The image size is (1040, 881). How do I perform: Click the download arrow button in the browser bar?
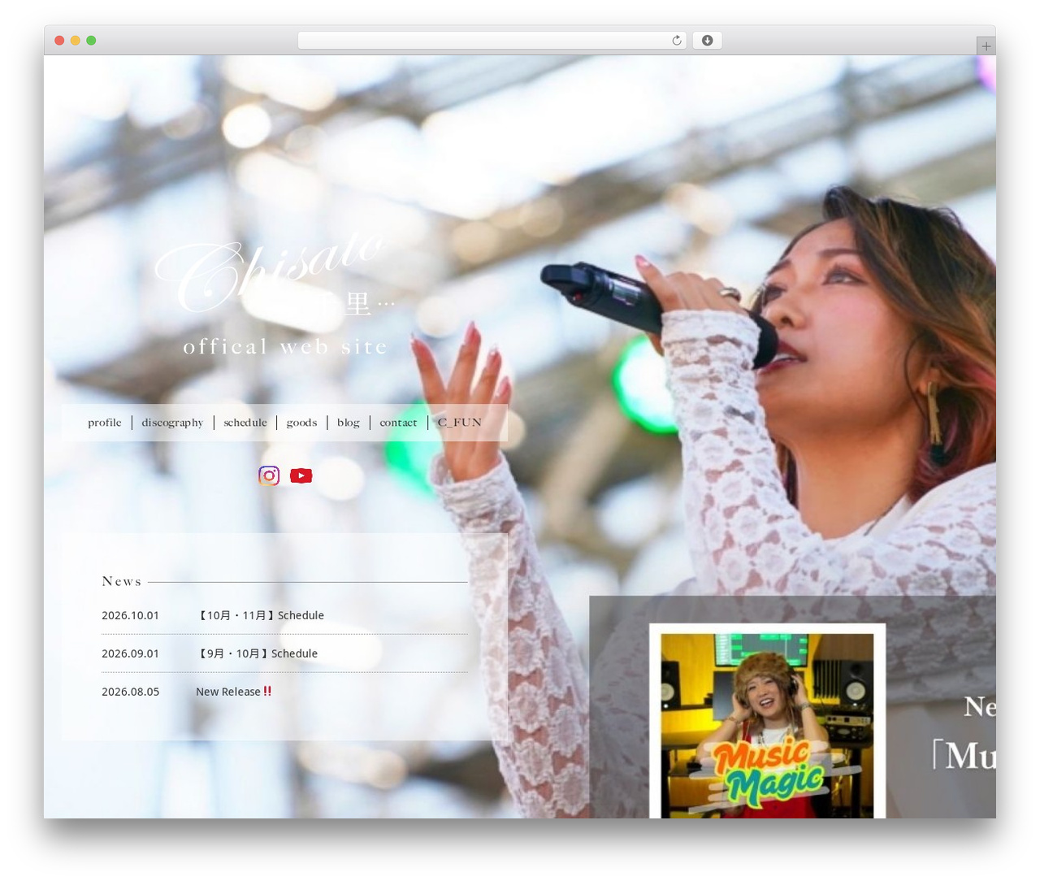[707, 41]
